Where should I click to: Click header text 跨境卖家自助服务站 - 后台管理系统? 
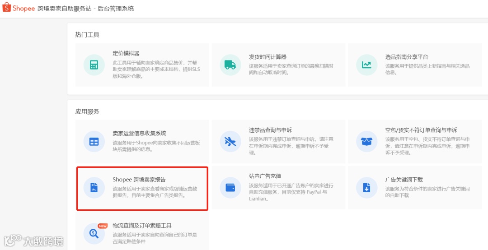85,9
